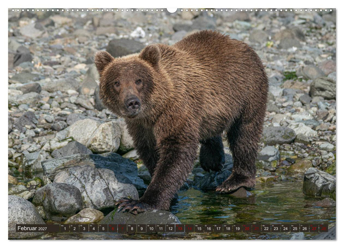The width and height of the screenshot is (344, 248).
Task: Select day 19 (Fr) in calendar strip
Action: tap(237, 228)
